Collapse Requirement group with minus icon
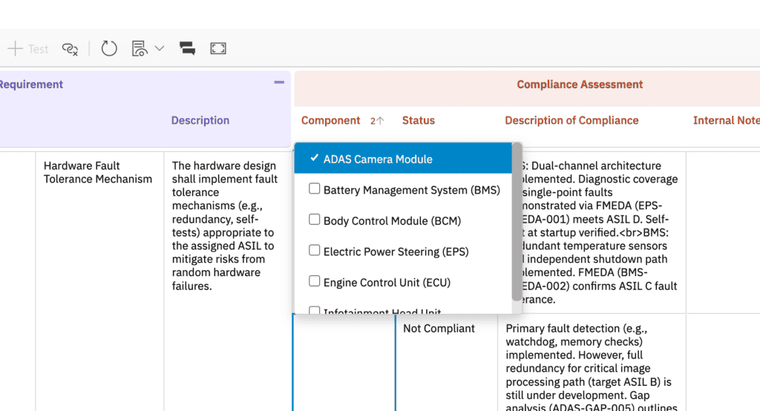The height and width of the screenshot is (411, 760). (x=279, y=82)
